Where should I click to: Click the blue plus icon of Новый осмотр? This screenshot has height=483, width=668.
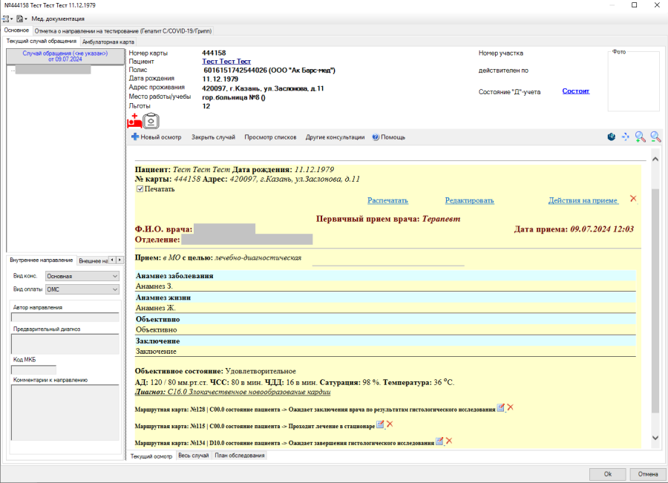[x=135, y=137]
